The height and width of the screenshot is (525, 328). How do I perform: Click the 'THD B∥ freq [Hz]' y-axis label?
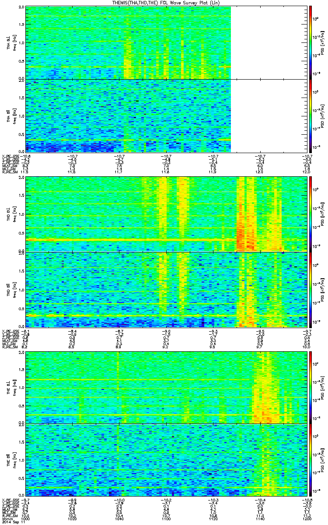(x=11, y=289)
